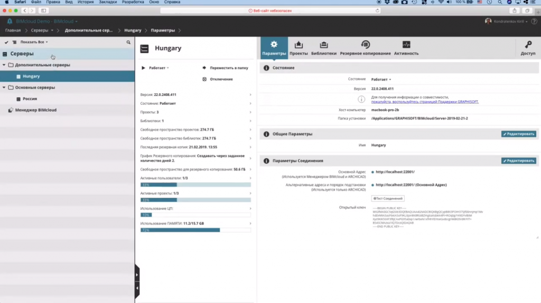Click the alternative address Основной Адрес entry
Screen dimensions: 541x303
click(411, 185)
